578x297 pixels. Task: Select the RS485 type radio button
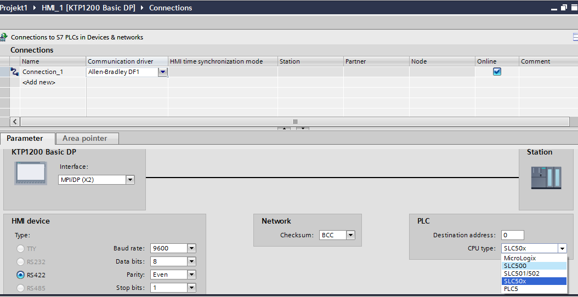coord(21,288)
